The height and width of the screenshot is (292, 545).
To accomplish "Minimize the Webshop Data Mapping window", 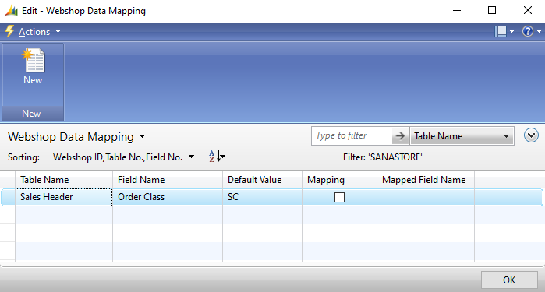I will point(457,11).
